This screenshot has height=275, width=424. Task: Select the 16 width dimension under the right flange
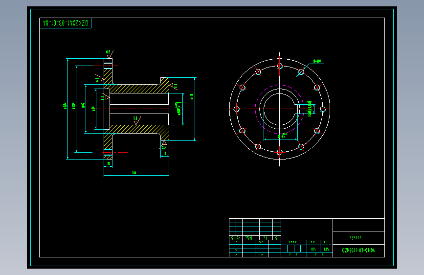pos(165,153)
